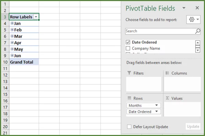
Task: Expand the Jun month group
Action: (x=12, y=55)
